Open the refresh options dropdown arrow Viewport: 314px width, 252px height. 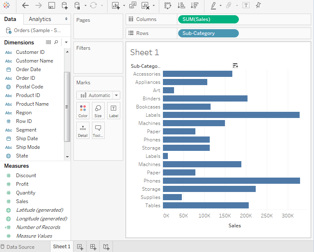point(102,6)
